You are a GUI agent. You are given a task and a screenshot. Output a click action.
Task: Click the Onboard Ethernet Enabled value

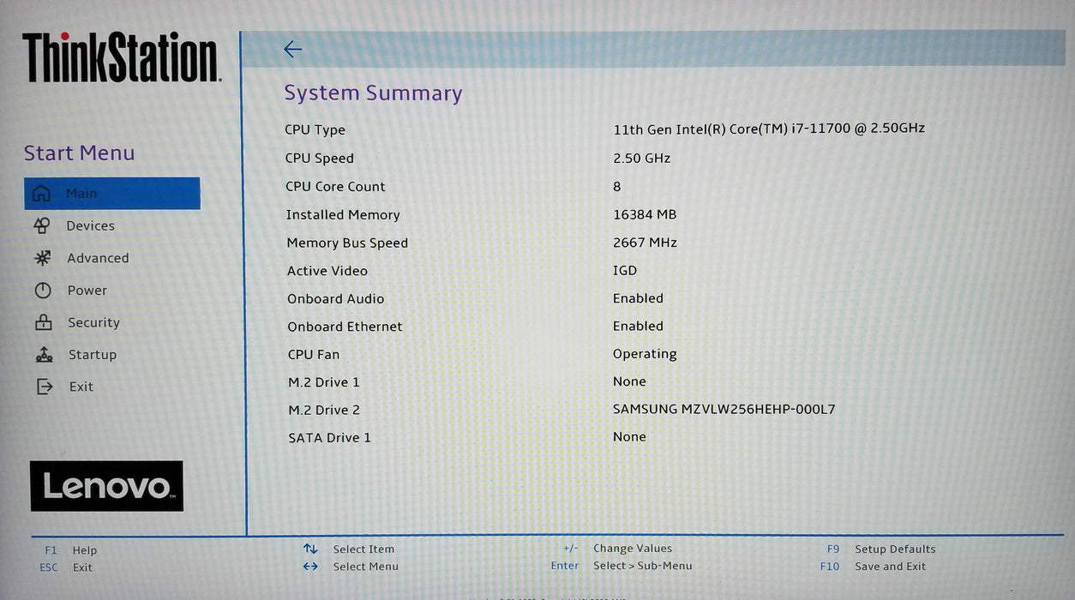tap(638, 327)
